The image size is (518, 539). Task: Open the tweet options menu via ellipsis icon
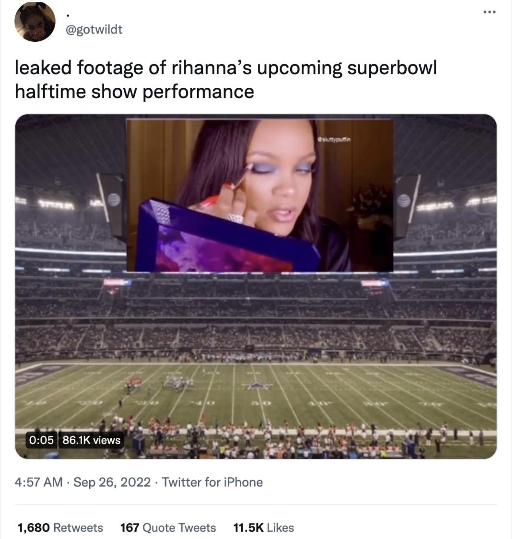click(490, 12)
